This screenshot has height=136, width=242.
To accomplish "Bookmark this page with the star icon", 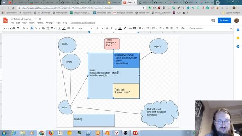I will pyautogui.click(x=144, y=8).
